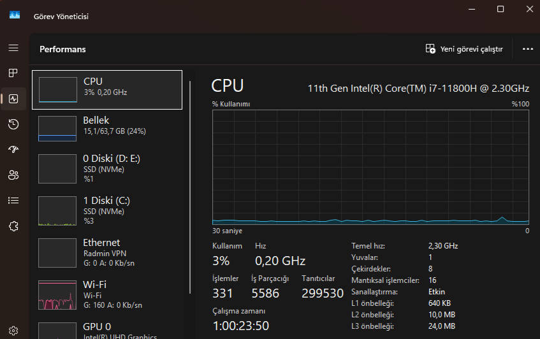Click the L2 önbelleği 10,0 MB value
This screenshot has height=339, width=540.
(x=442, y=315)
